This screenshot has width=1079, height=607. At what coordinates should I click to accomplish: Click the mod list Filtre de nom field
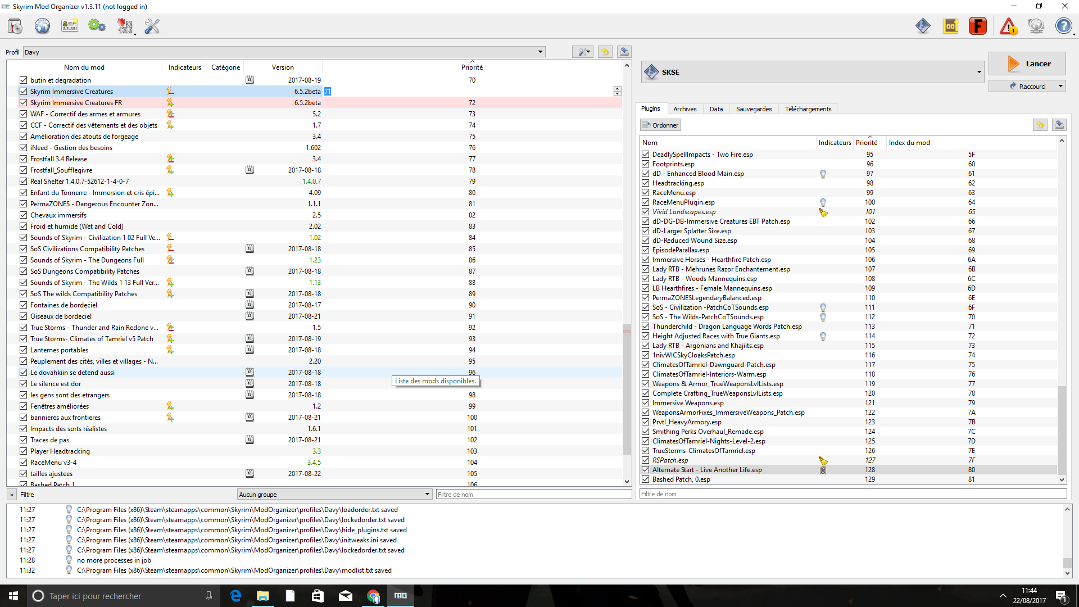click(x=533, y=495)
